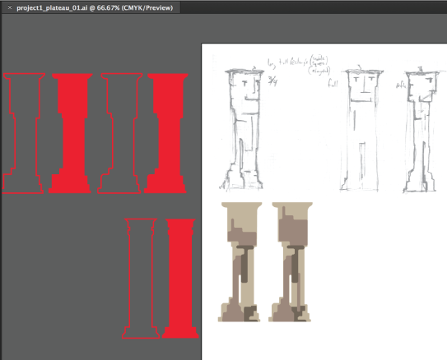This screenshot has height=360, width=447.
Task: Select the rightmost solid red pillar in top row
Action: 166,133
